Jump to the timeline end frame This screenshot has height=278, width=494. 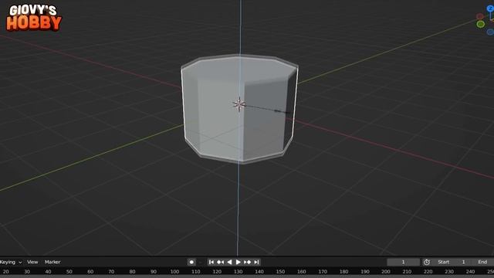256,262
